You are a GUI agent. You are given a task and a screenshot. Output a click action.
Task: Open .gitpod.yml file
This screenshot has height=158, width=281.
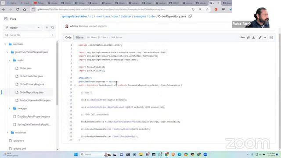coord(19,148)
